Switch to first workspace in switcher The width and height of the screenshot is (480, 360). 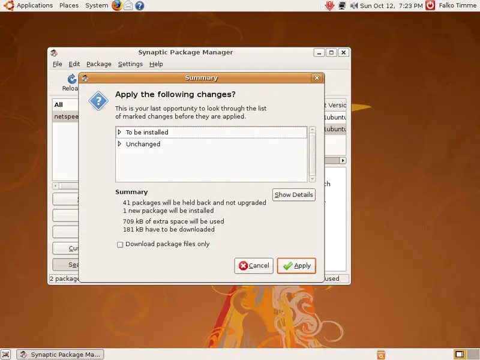460,355
